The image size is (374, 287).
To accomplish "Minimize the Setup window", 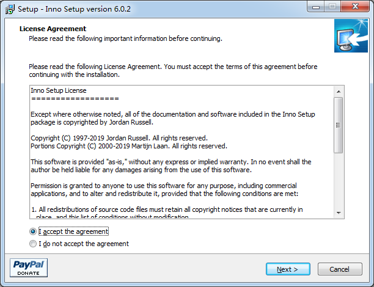I will pos(316,7).
